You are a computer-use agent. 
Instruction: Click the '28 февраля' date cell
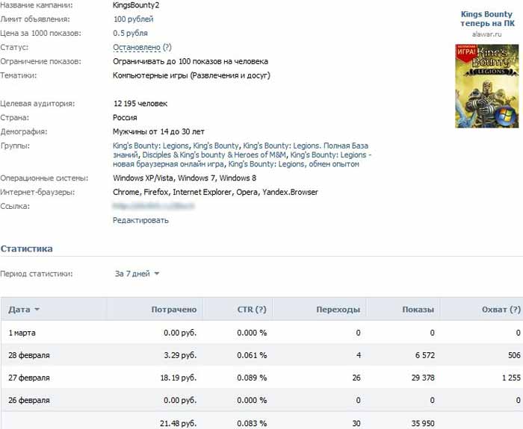pyautogui.click(x=29, y=355)
